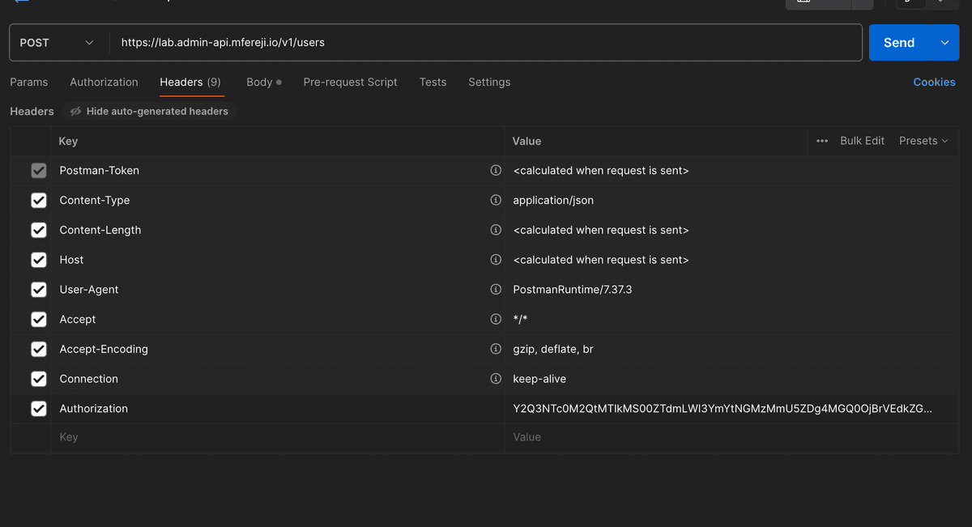Disable the Authorization header checkbox
This screenshot has height=527, width=972.
pyautogui.click(x=38, y=408)
